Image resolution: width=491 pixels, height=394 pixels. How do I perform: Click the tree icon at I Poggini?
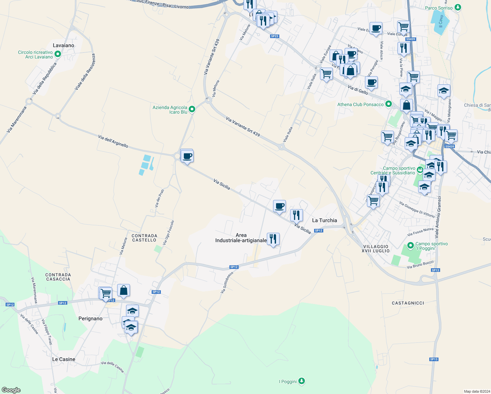(302, 381)
